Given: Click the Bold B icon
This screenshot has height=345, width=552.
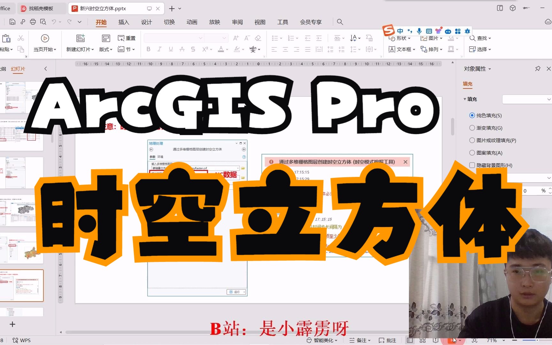Looking at the screenshot, I should 148,49.
